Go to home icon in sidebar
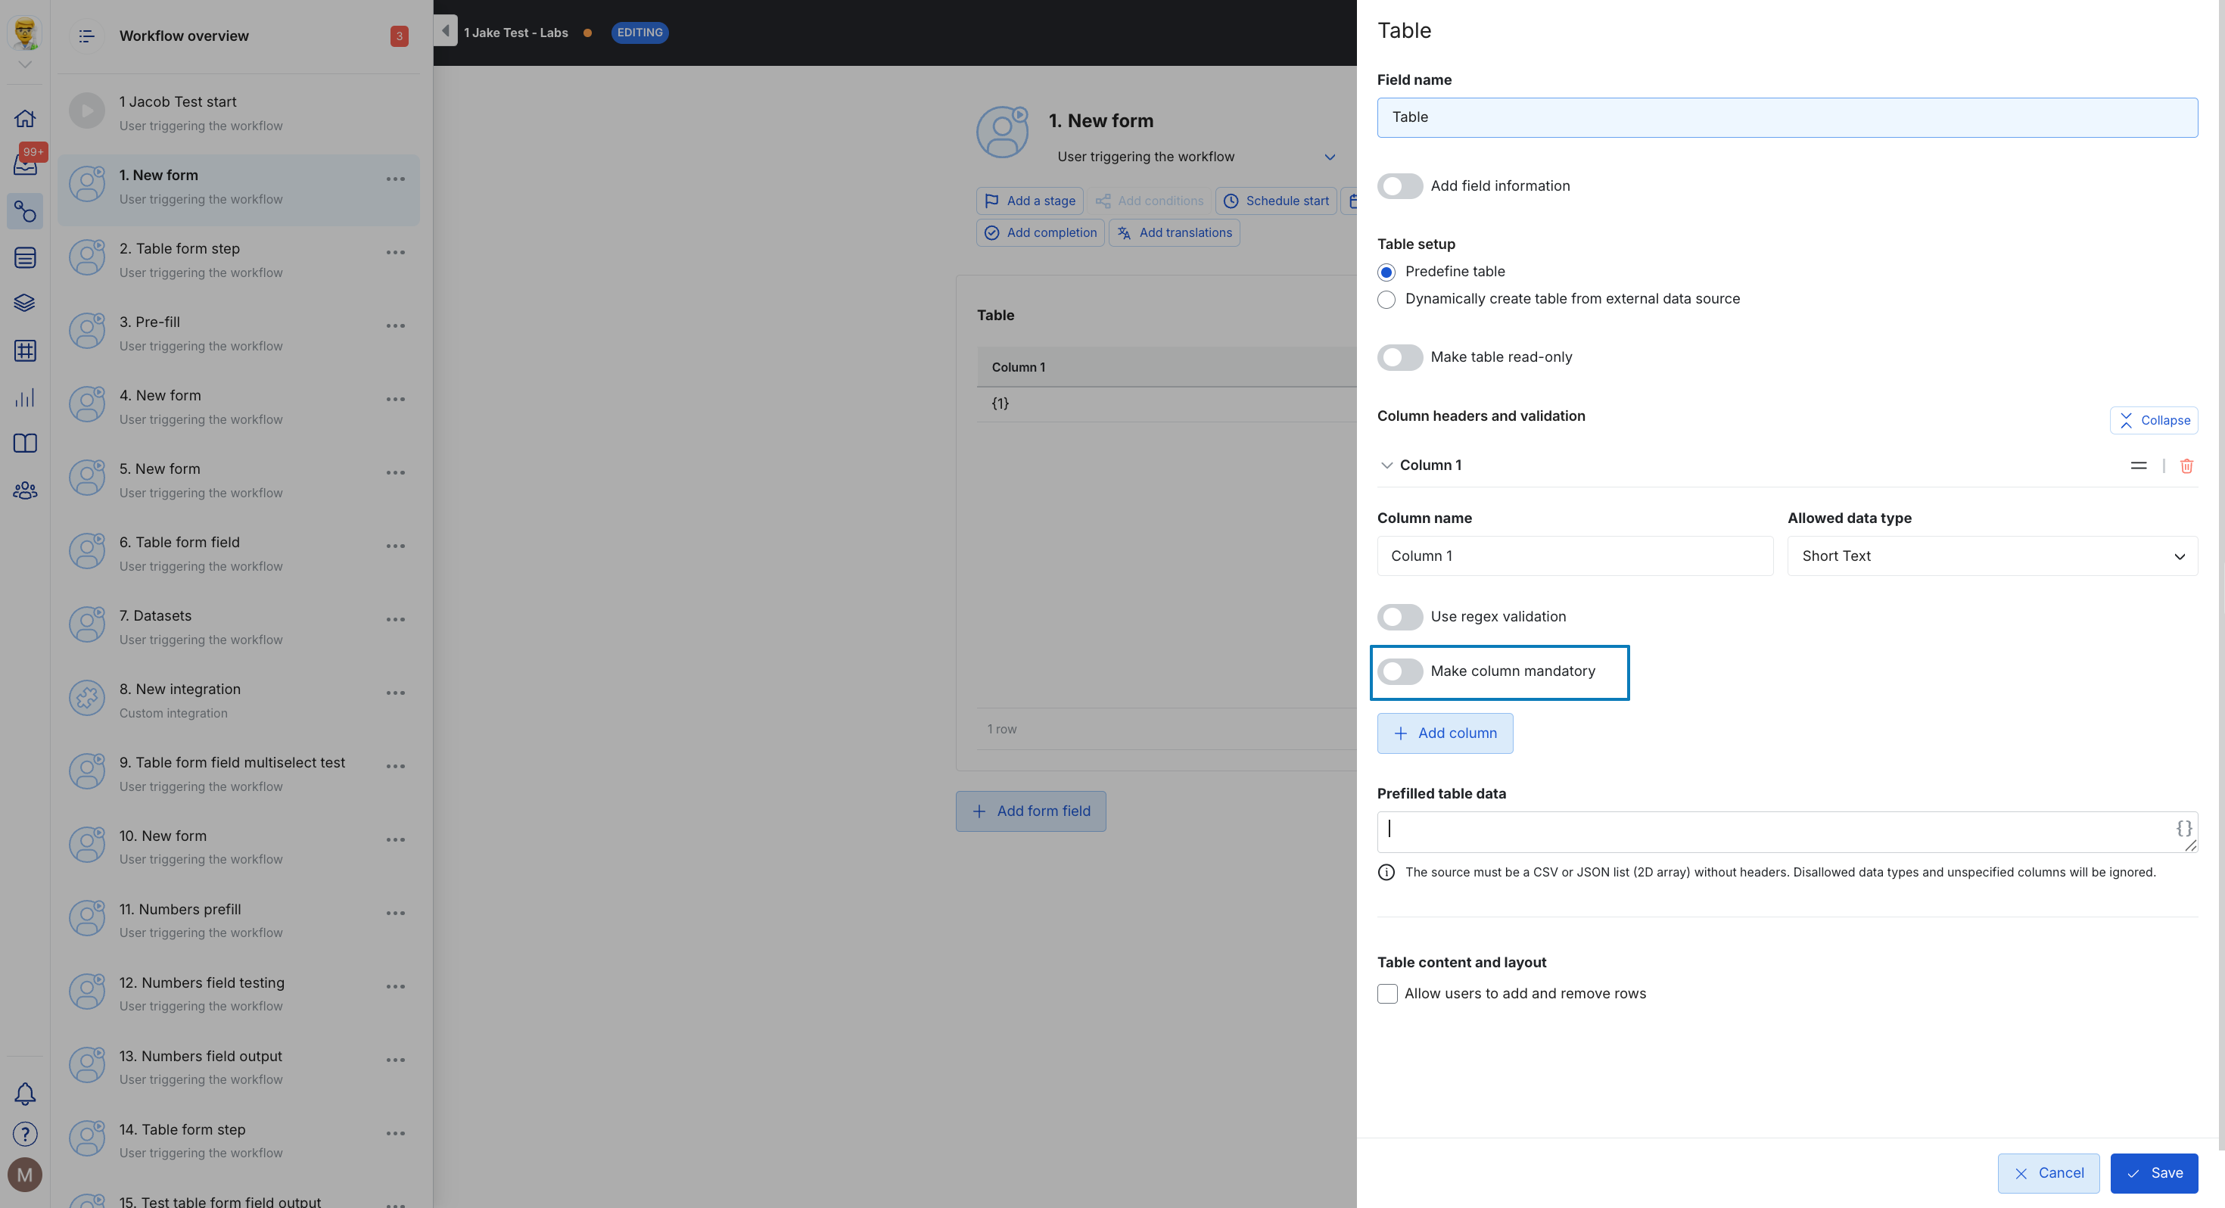 point(25,118)
